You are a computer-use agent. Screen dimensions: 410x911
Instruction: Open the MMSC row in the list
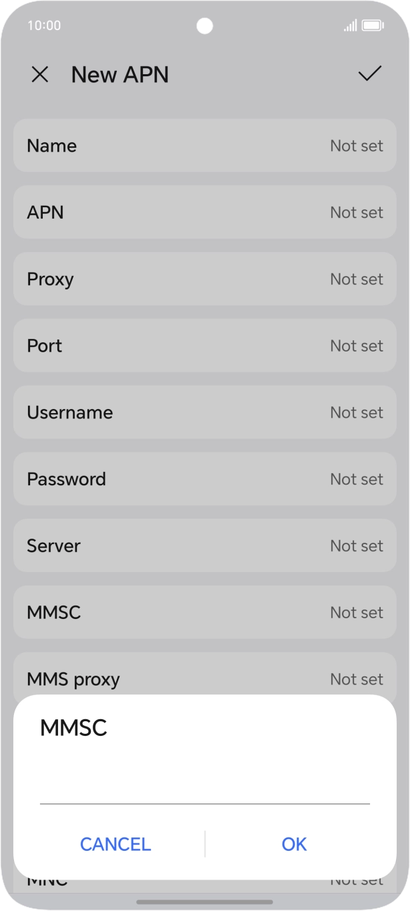pos(204,612)
